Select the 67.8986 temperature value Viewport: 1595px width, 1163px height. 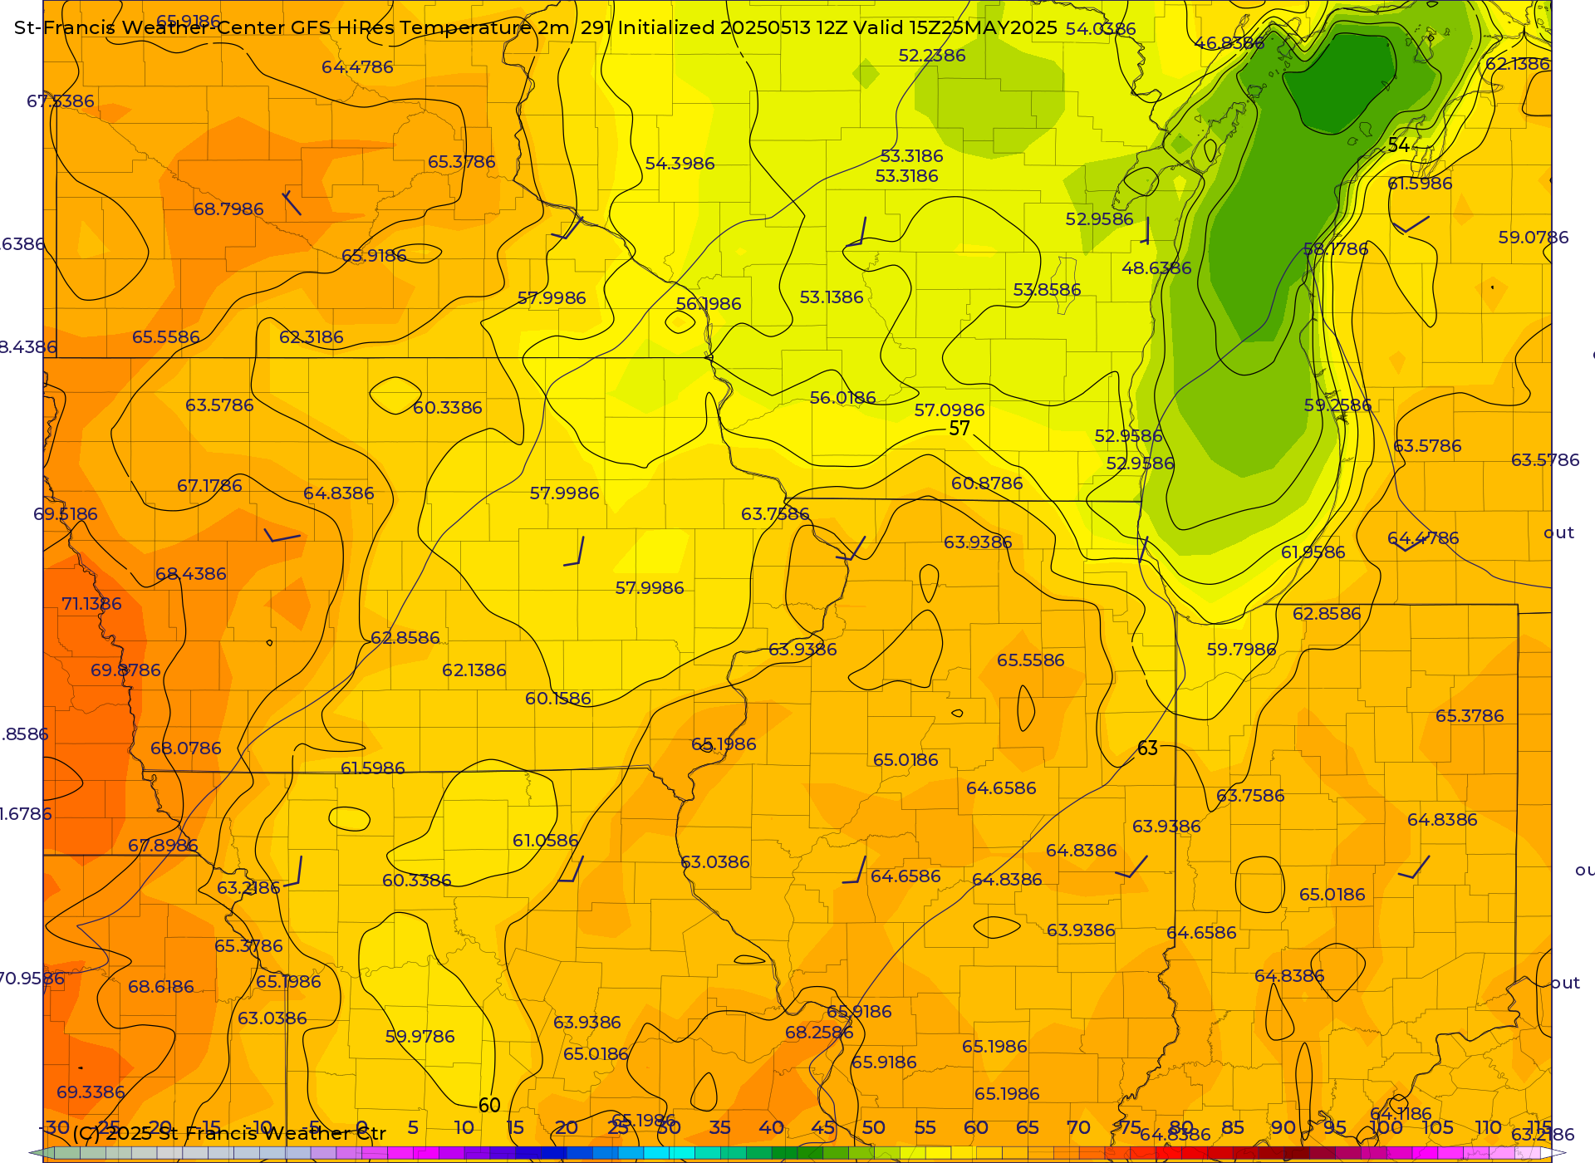(163, 846)
